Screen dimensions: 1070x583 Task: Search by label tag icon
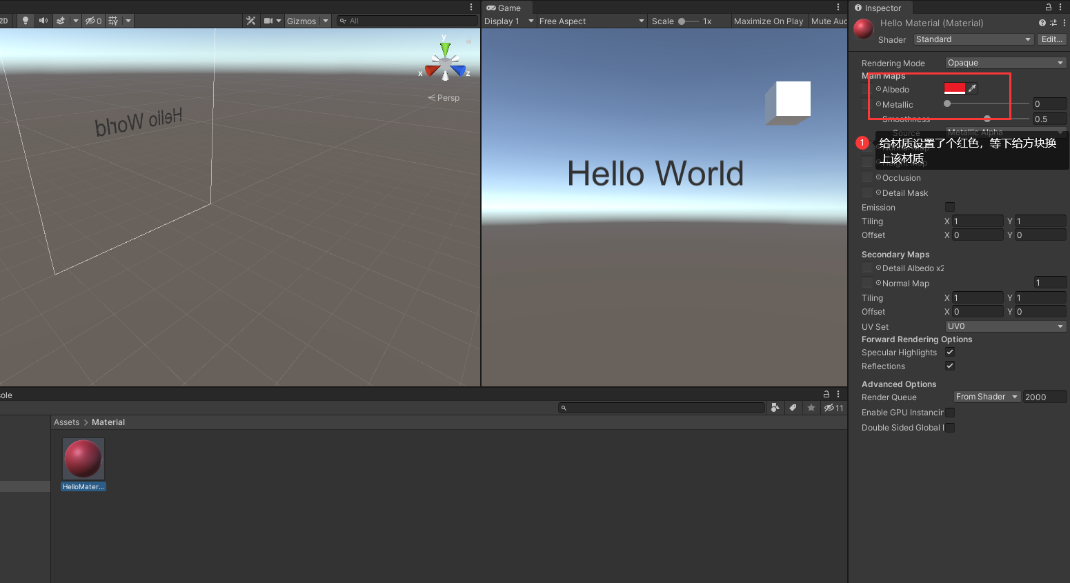pos(793,408)
